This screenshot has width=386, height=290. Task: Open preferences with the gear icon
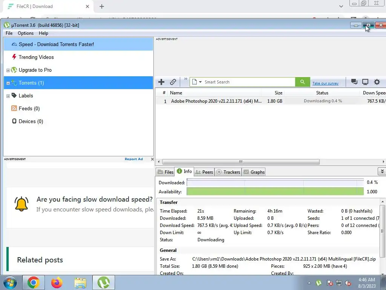[377, 82]
